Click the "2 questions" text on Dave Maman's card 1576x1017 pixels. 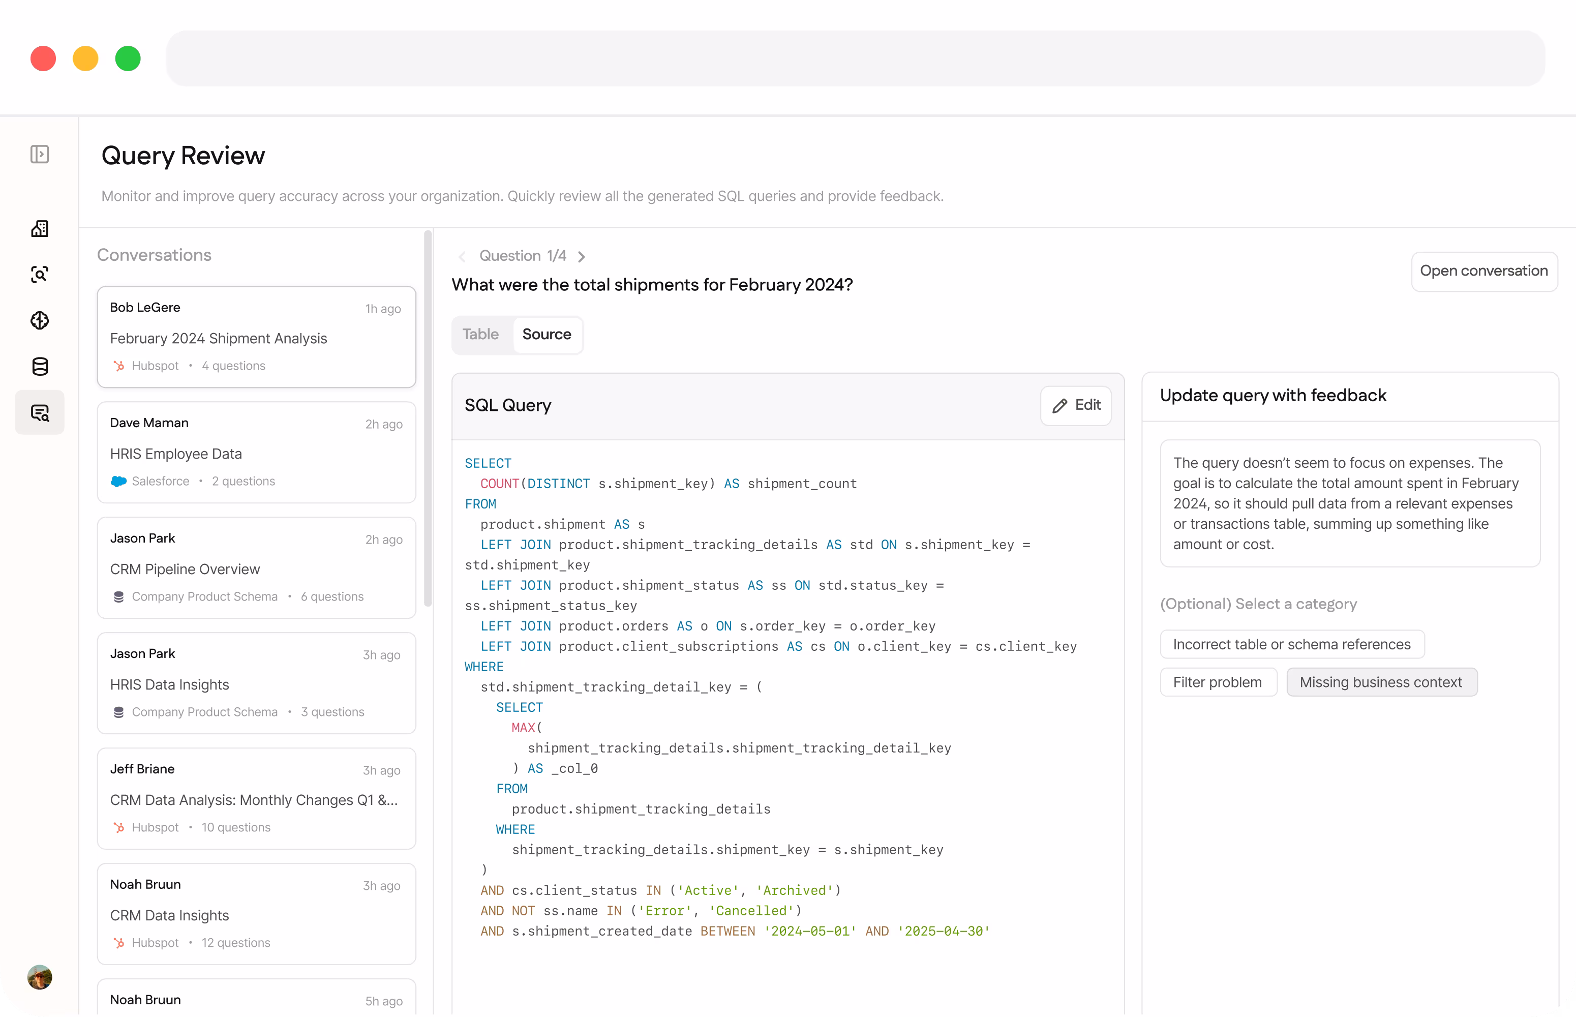tap(243, 482)
